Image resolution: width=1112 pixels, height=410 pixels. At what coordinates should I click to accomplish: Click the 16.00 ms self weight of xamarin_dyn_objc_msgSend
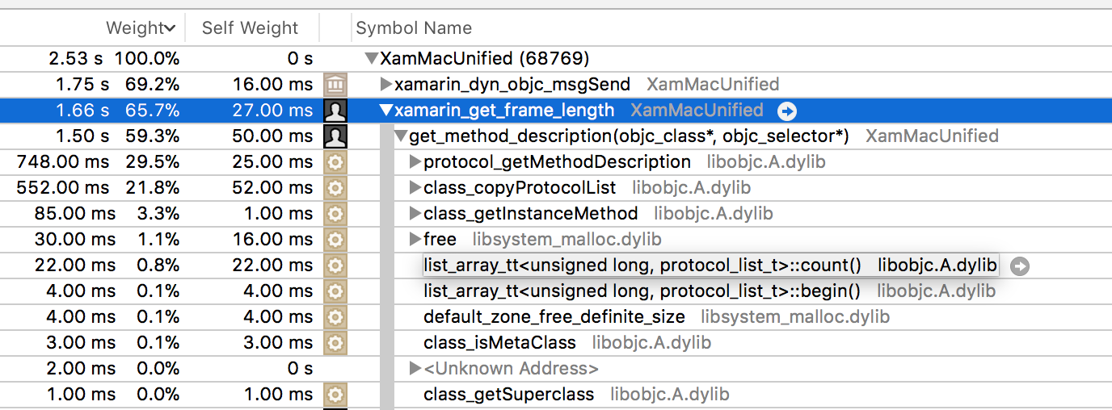(272, 85)
